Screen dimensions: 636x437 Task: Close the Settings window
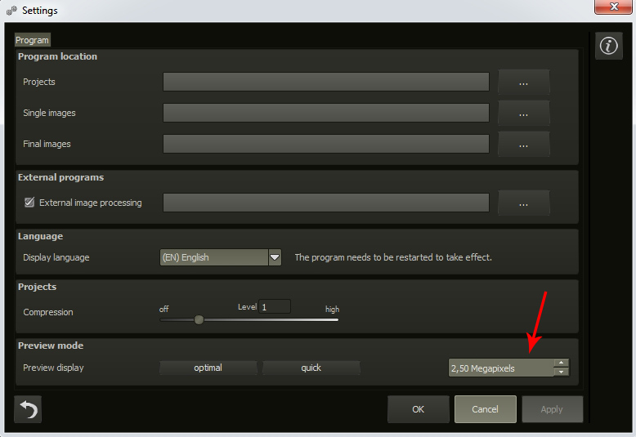[610, 10]
